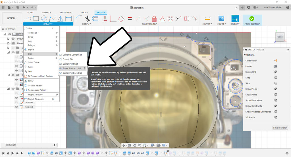The image size is (291, 157).
Task: Switch to the SURFACE tab
Action: pos(47,12)
